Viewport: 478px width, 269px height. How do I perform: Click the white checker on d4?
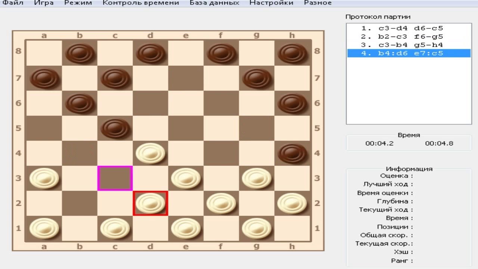click(150, 153)
